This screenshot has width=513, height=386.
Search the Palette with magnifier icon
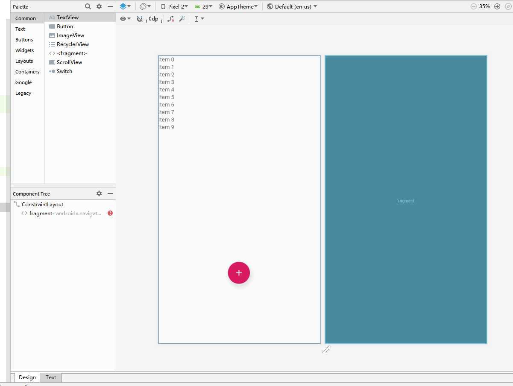88,6
